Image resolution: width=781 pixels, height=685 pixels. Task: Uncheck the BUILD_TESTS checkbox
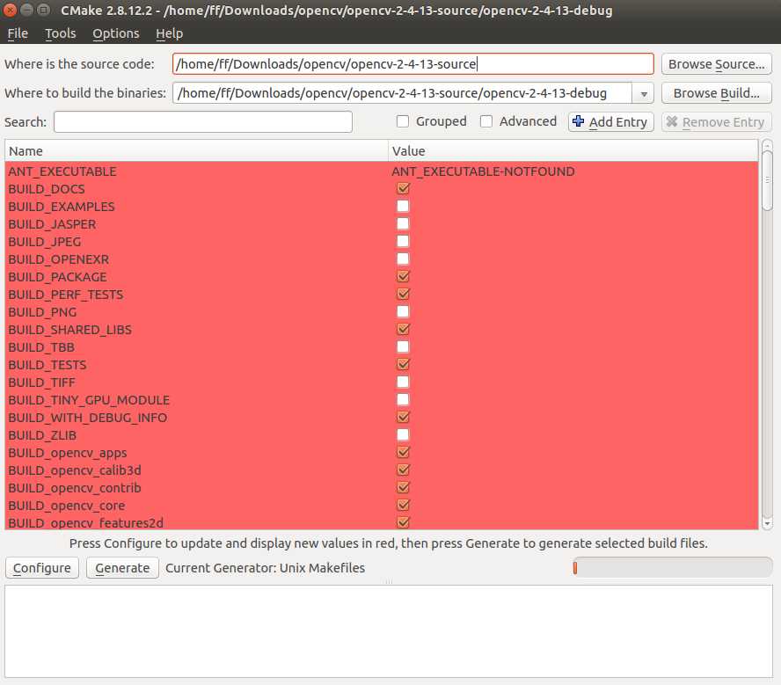403,364
